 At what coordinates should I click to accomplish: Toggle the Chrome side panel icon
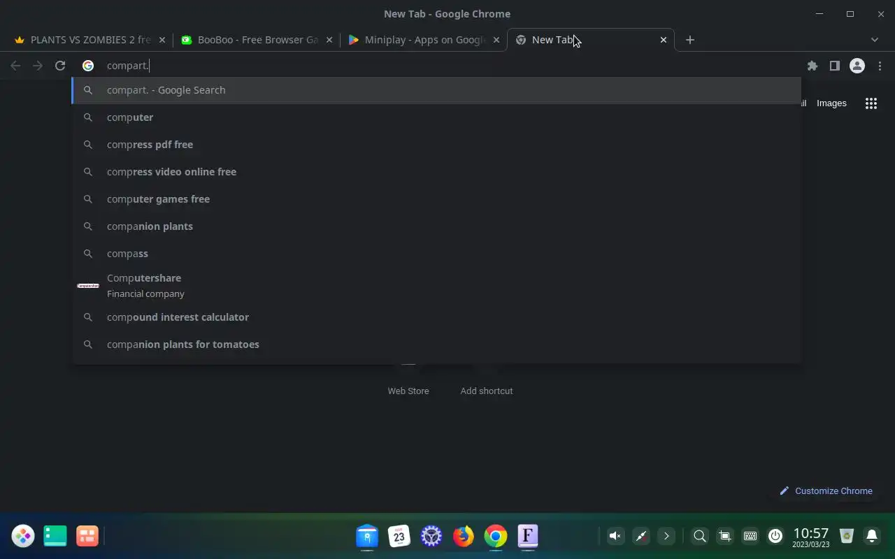click(834, 66)
